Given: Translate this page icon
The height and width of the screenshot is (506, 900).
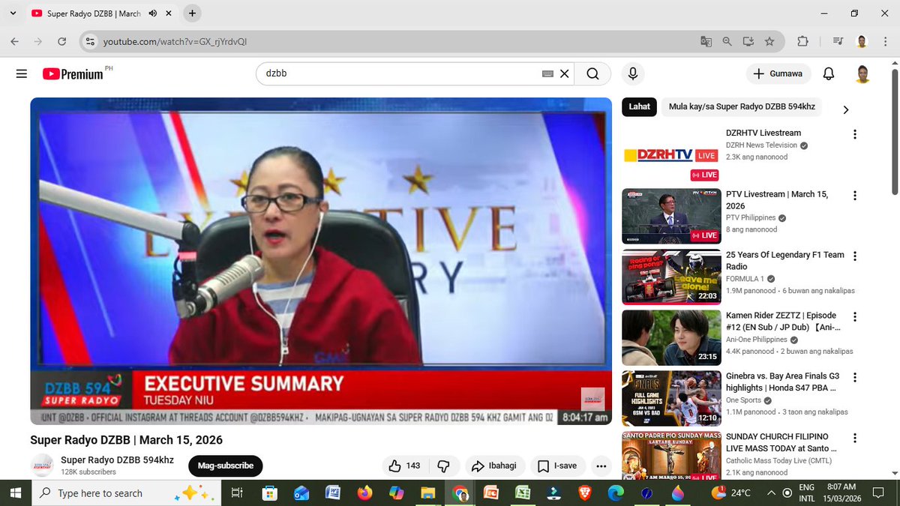Looking at the screenshot, I should point(706,41).
